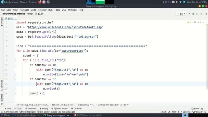Image resolution: width=208 pixels, height=117 pixels.
Task: Open the Applications menu in top panel
Action: pos(11,2)
